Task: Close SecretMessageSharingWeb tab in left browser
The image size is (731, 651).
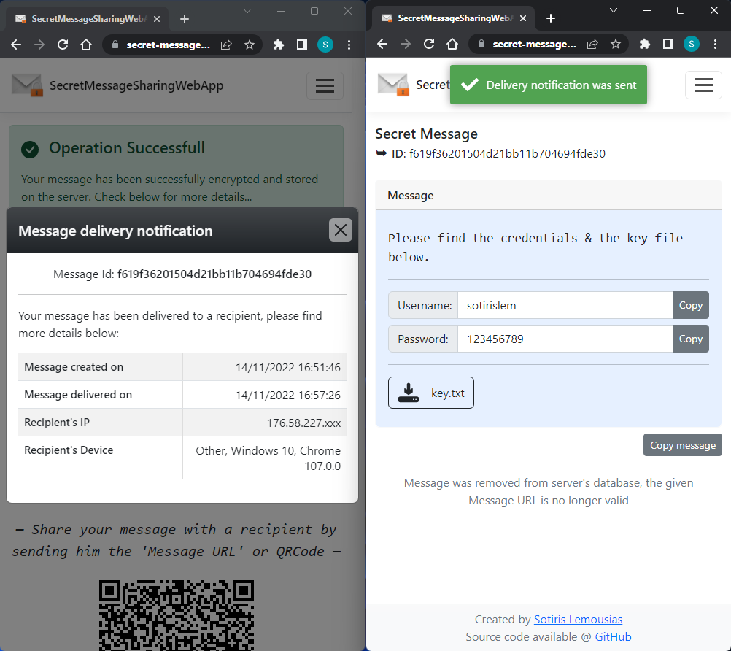Action: (x=157, y=19)
